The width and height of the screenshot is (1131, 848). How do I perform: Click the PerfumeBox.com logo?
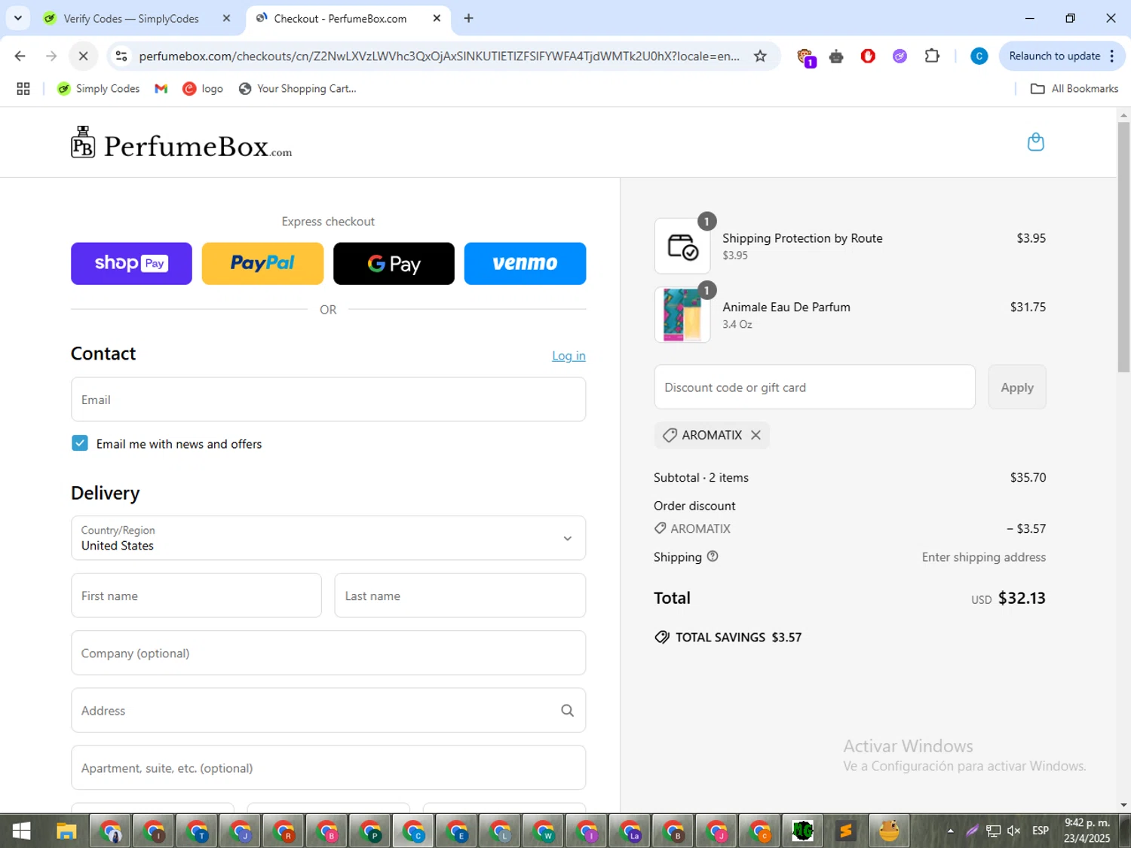point(181,143)
